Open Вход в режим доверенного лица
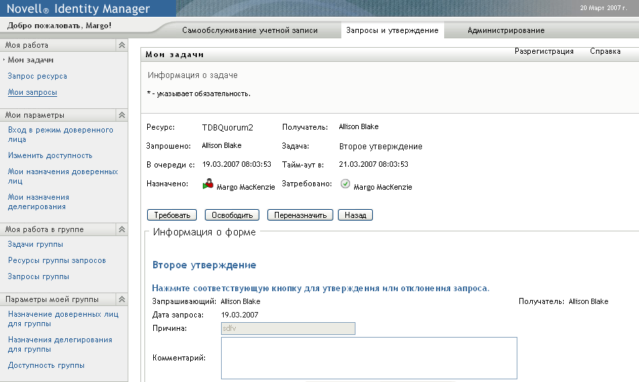Viewport: 639px width, 382px height. click(x=60, y=135)
